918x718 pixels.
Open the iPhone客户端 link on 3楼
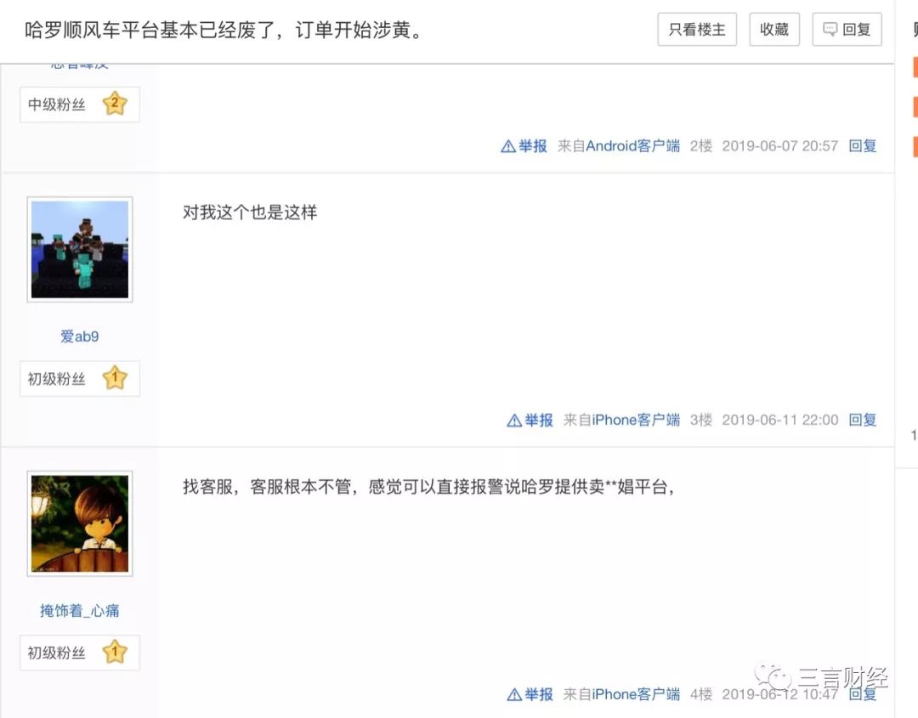[636, 420]
